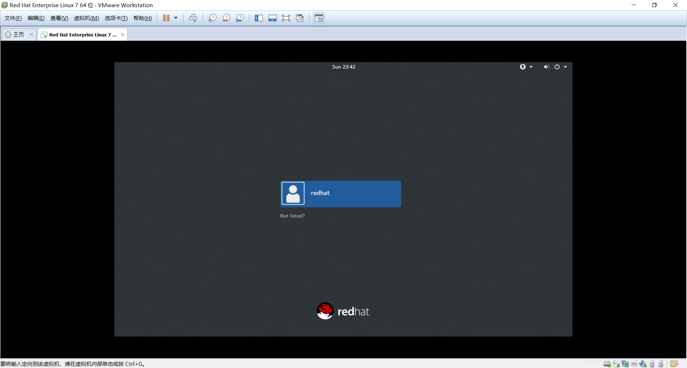The height and width of the screenshot is (368, 687).
Task: Click the CD/DVD drive status icon
Action: [x=616, y=364]
